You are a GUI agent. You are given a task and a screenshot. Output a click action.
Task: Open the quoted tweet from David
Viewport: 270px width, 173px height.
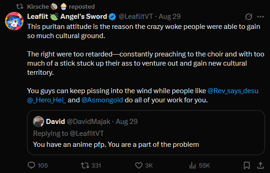(x=146, y=133)
